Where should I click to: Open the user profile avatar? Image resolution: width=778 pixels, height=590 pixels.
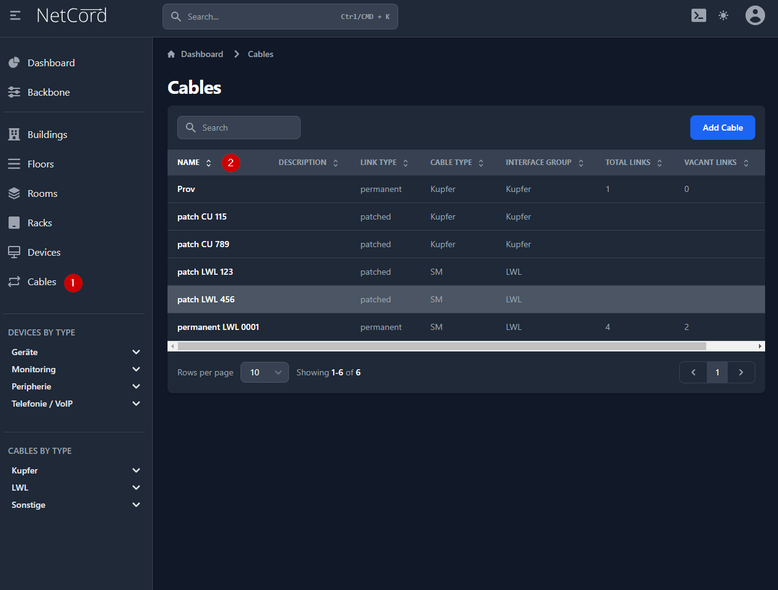(x=755, y=16)
